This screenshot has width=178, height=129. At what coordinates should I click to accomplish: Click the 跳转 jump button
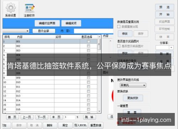point(89,117)
